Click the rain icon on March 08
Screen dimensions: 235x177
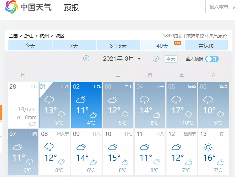tap(49, 146)
